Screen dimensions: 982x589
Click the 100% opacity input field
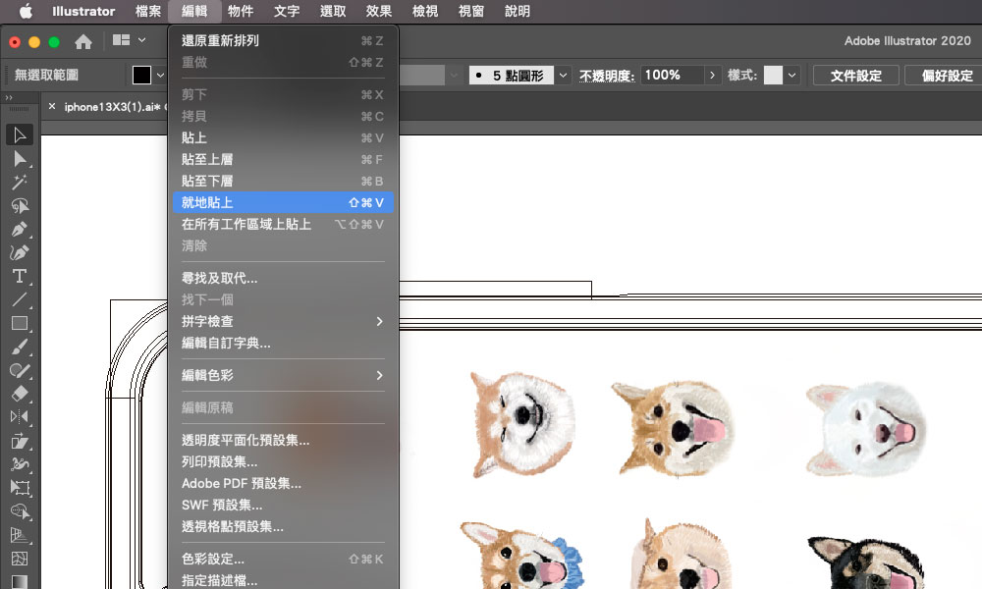[x=672, y=75]
